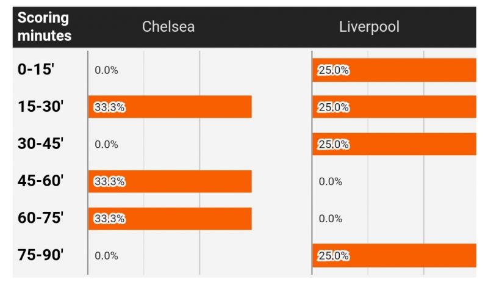The width and height of the screenshot is (488, 287).
Task: Click Chelsea's 0.0% value for 75-90'
Action: (106, 256)
